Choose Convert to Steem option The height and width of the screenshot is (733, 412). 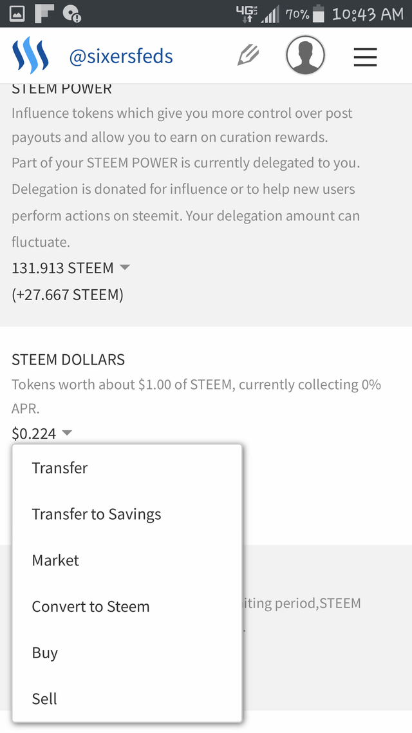click(91, 607)
